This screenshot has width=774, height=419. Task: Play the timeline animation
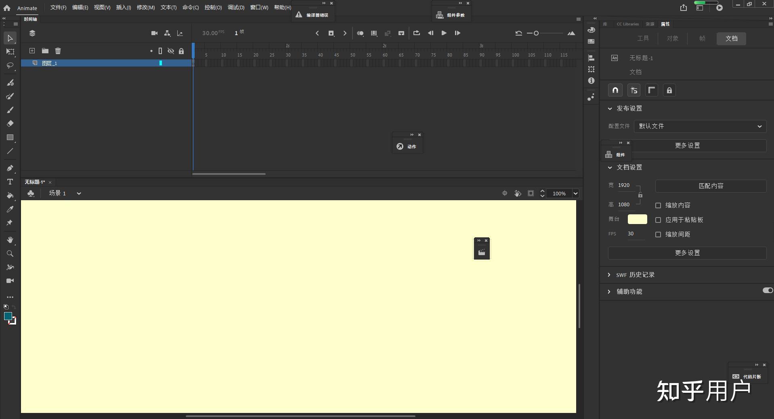coord(444,33)
